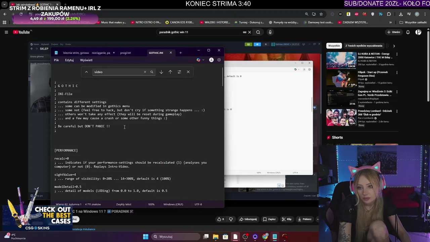430x242 pixels.
Task: Switch to the progi.txt tab
Action: tap(126, 53)
